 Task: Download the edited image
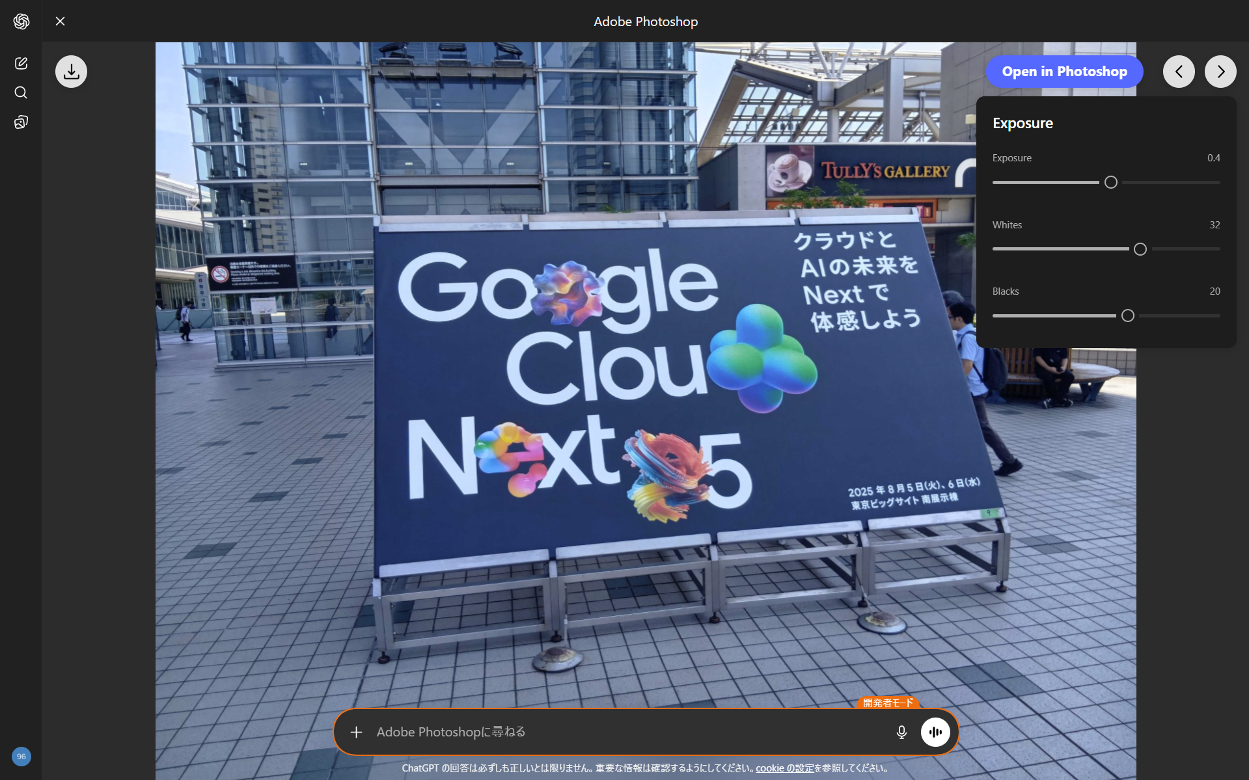tap(72, 72)
